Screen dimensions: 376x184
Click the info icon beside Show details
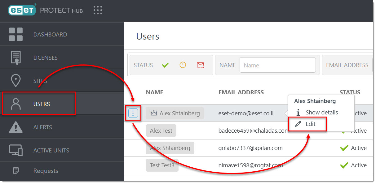pos(298,112)
